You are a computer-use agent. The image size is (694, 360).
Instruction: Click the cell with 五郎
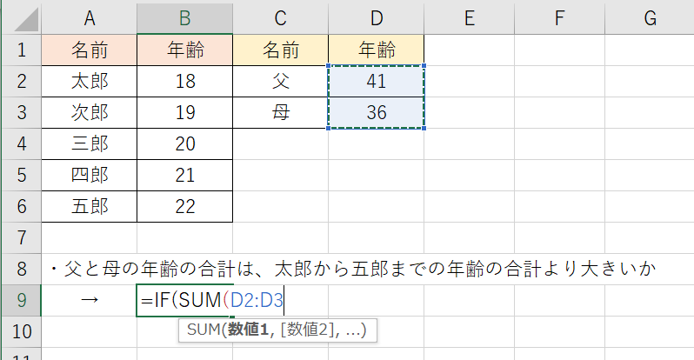[x=90, y=207]
